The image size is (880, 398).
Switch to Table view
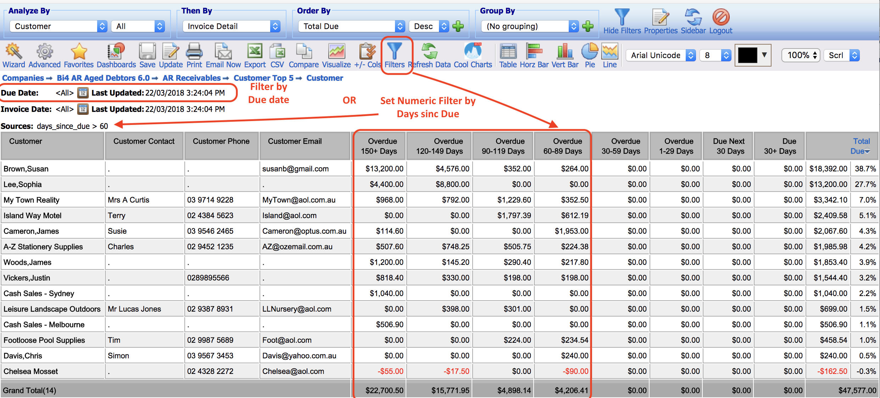pyautogui.click(x=508, y=55)
